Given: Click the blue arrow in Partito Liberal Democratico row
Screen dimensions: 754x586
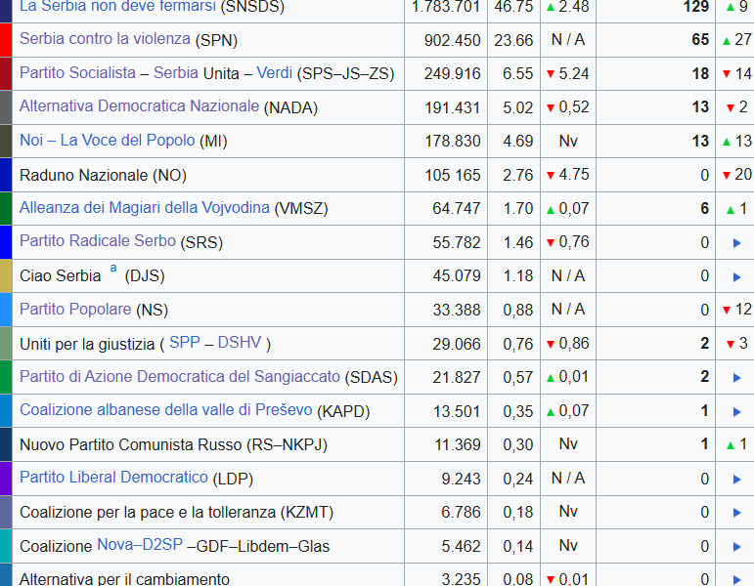Looking at the screenshot, I should coord(736,480).
